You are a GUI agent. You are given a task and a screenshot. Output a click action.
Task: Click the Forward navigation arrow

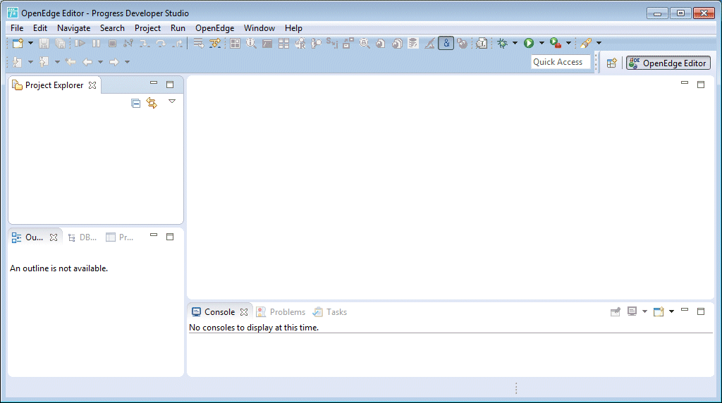(x=114, y=61)
